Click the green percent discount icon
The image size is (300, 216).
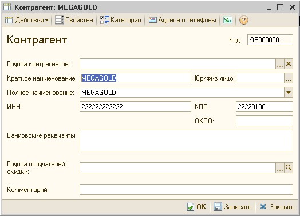[228, 20]
